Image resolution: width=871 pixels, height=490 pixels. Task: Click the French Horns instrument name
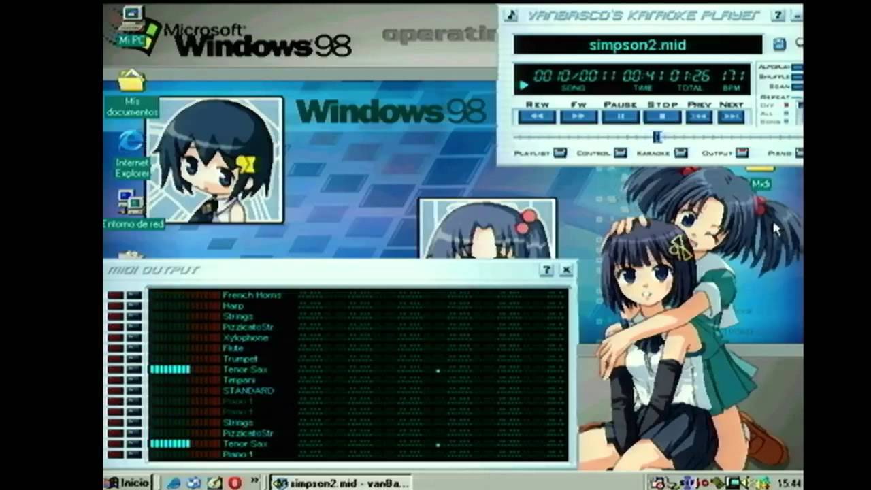pyautogui.click(x=251, y=295)
